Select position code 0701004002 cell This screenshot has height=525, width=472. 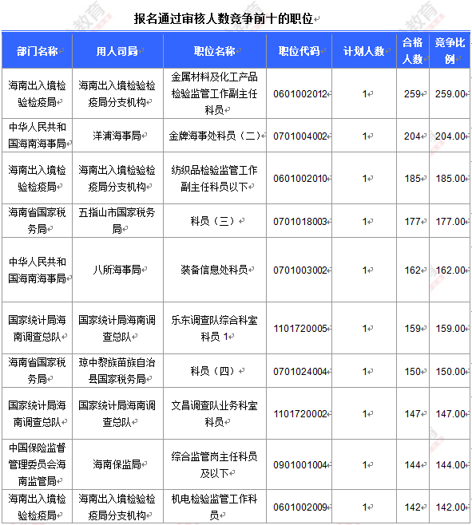[299, 136]
